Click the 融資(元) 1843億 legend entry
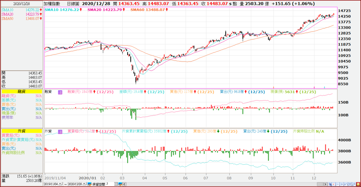The image size is (361, 187). click(90, 92)
